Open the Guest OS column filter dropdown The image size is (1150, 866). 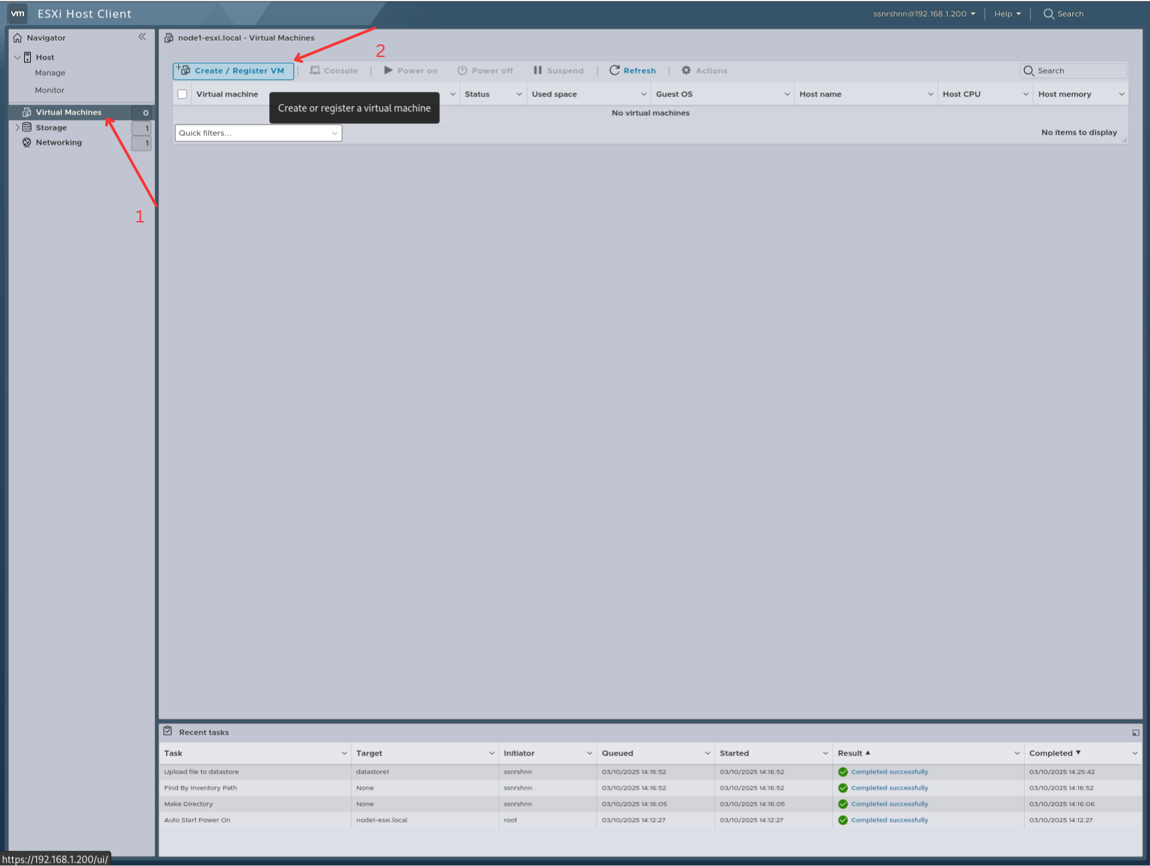786,94
